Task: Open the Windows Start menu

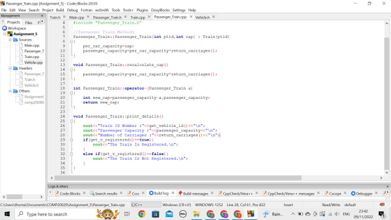Action: tap(7, 214)
